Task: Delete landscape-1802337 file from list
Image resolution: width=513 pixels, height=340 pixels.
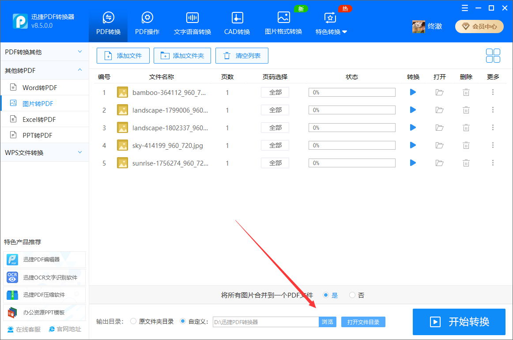Action: (x=466, y=128)
